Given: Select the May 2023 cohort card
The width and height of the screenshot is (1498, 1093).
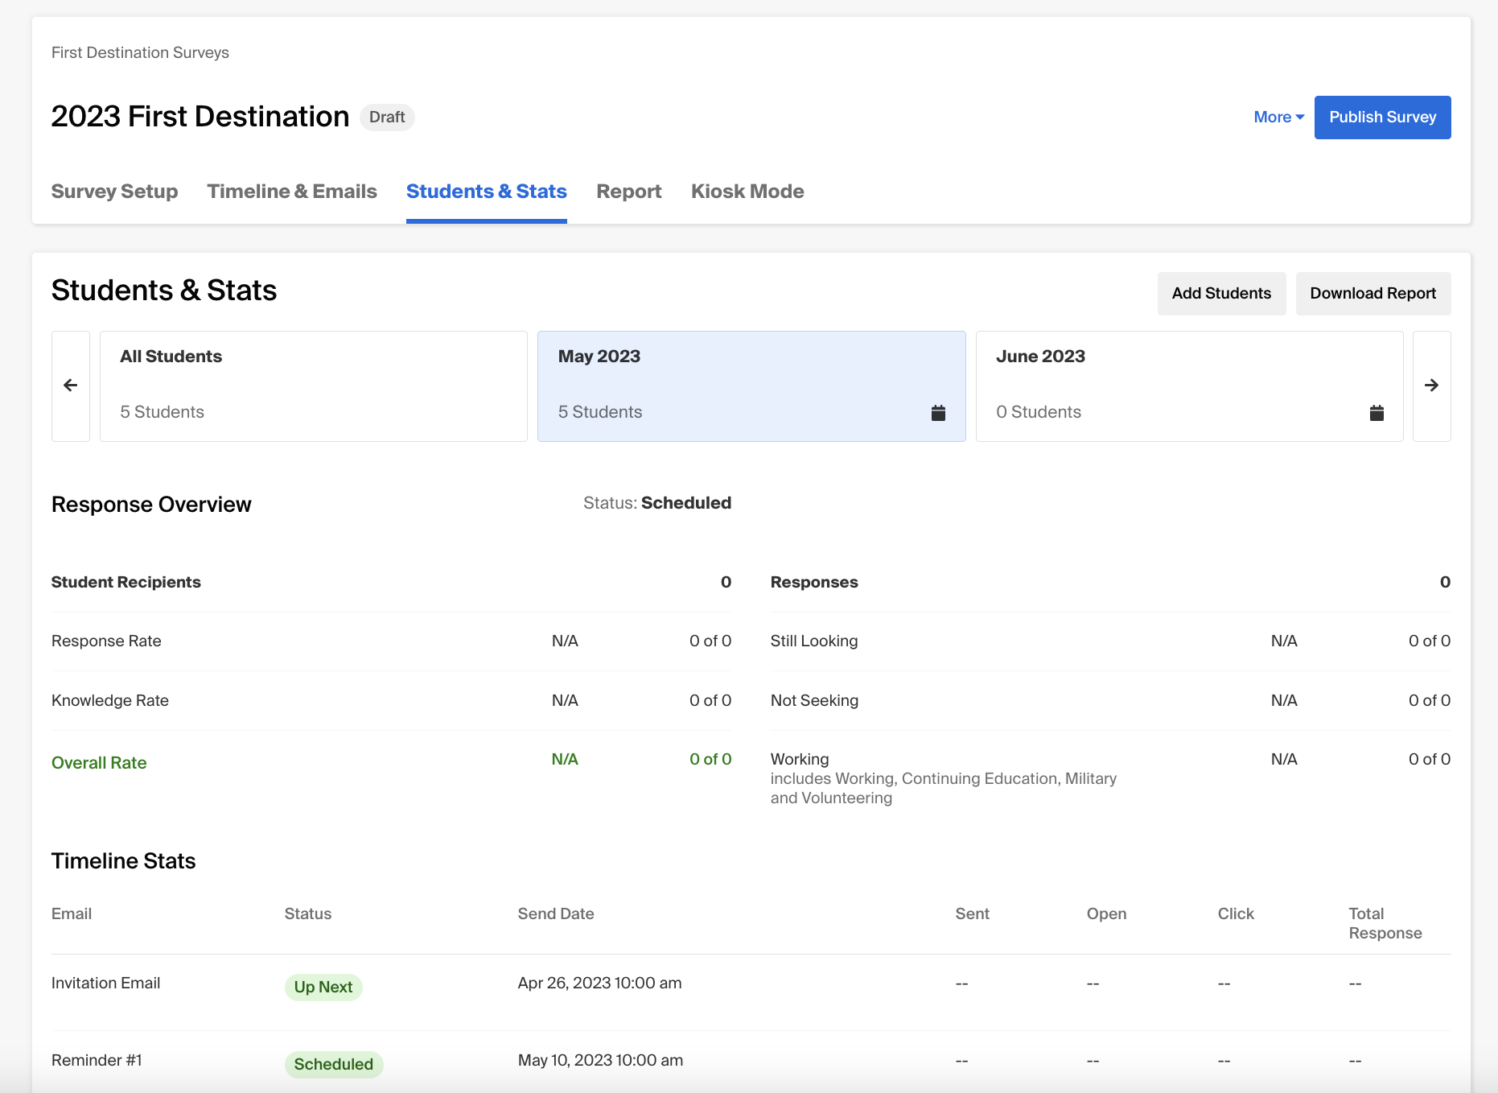Looking at the screenshot, I should click(751, 386).
